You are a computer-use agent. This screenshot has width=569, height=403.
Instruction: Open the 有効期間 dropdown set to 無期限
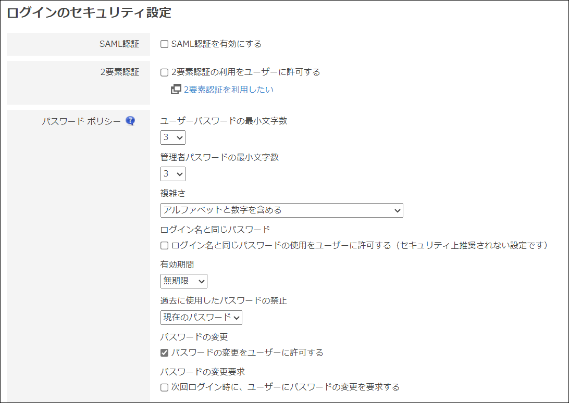[x=183, y=281]
